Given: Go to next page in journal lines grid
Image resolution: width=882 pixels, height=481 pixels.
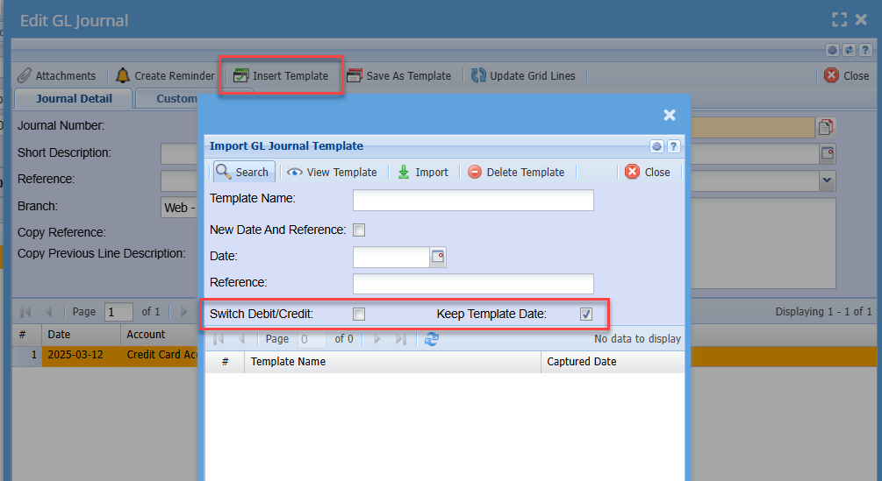Looking at the screenshot, I should pyautogui.click(x=184, y=312).
